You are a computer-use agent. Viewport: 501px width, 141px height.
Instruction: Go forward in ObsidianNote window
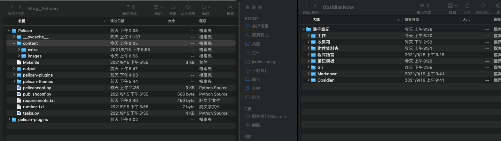tap(315, 6)
